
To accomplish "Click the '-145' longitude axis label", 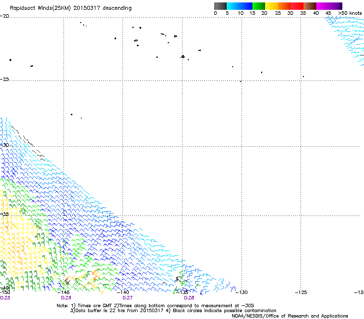I will click(x=63, y=292).
